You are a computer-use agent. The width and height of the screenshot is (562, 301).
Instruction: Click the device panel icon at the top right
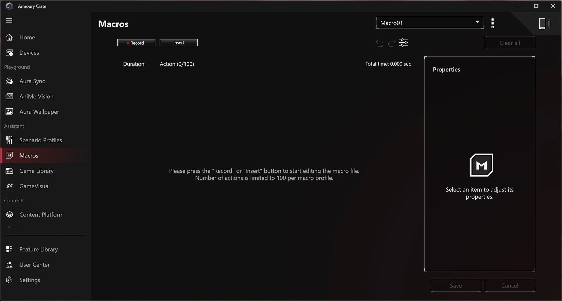(544, 24)
